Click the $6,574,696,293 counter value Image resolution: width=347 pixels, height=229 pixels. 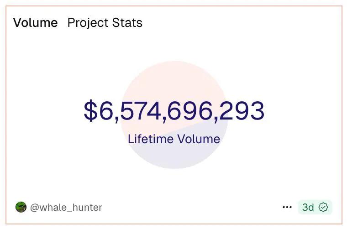pyautogui.click(x=174, y=111)
